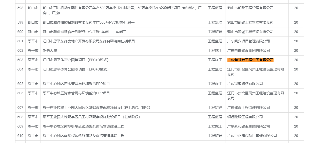The width and height of the screenshot is (329, 143).
Task: Click row number 605
Action: 20,84
